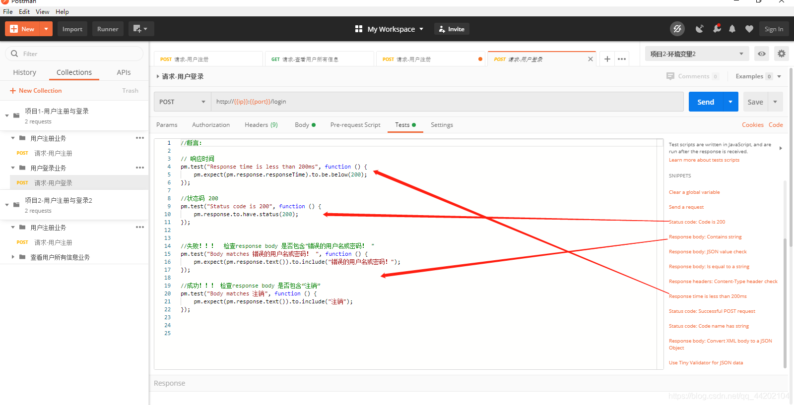Click the sync offline status icon

[x=677, y=29]
